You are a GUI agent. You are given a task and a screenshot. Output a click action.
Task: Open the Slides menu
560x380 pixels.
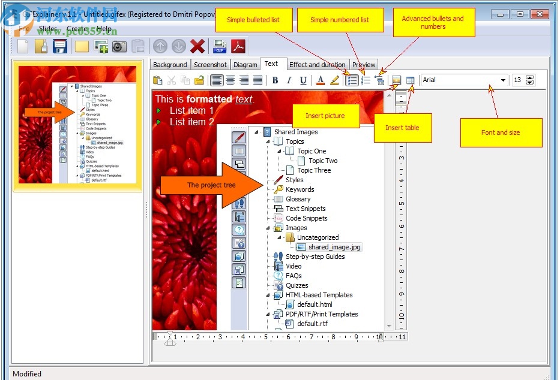(x=48, y=29)
